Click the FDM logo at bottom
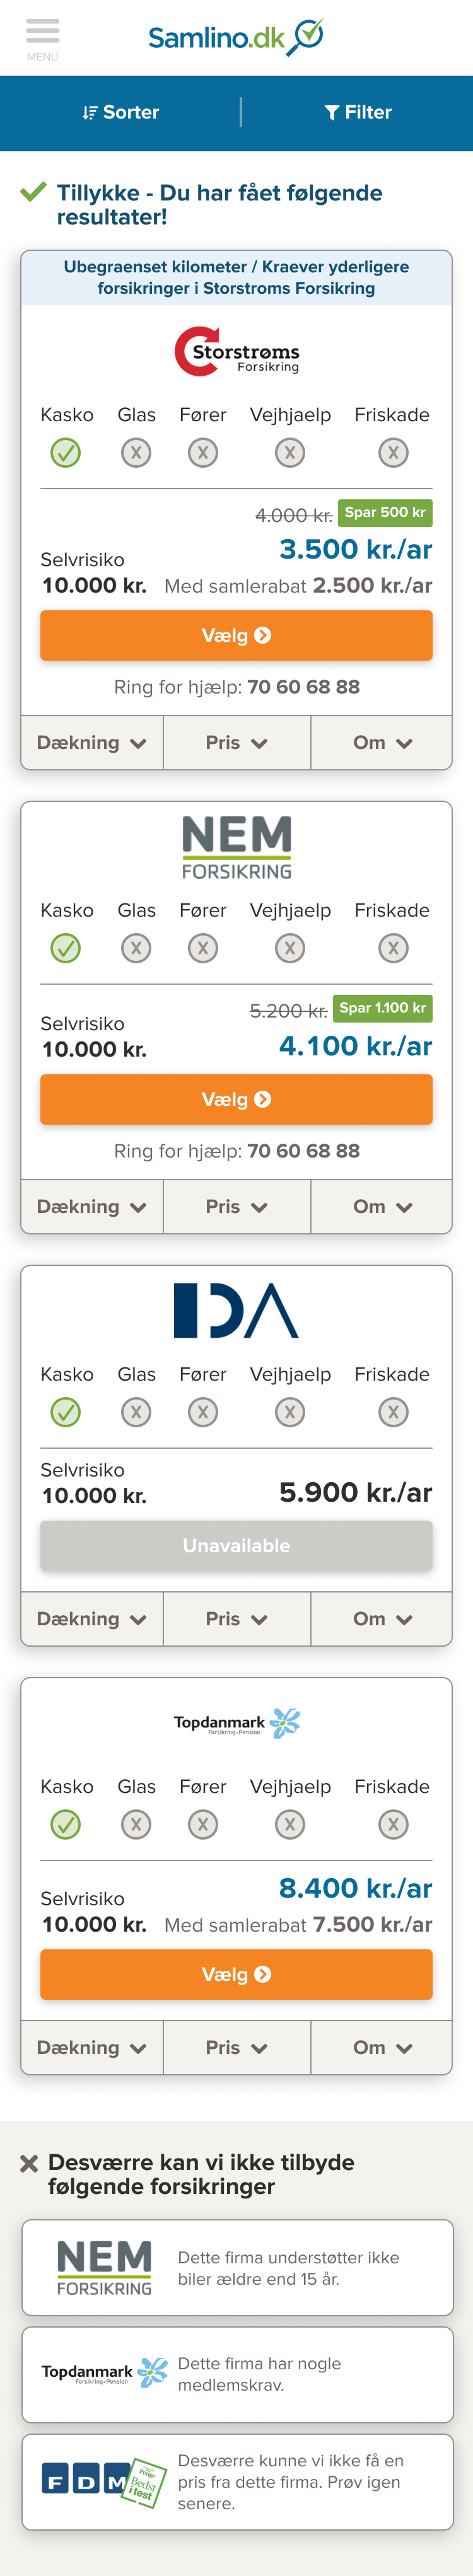 [x=103, y=2481]
